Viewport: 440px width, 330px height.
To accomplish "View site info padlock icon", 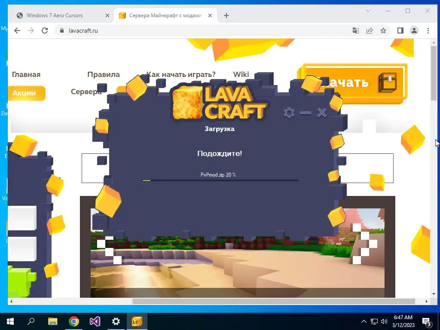I will click(62, 31).
